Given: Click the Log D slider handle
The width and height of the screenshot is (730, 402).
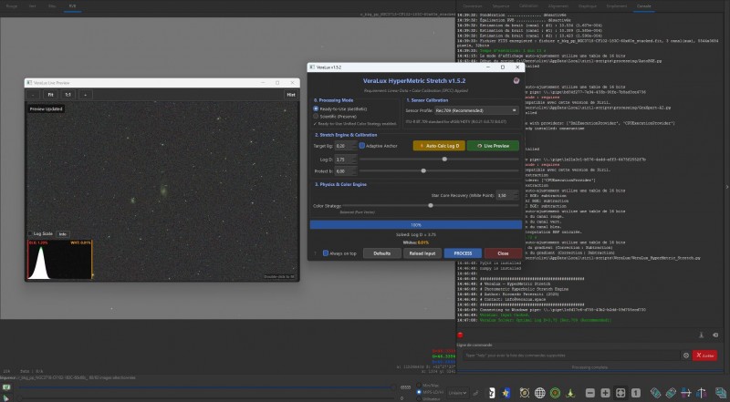Looking at the screenshot, I should tap(444, 160).
